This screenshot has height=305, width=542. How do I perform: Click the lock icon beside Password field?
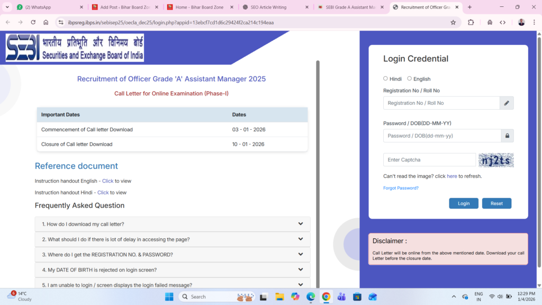pyautogui.click(x=507, y=136)
